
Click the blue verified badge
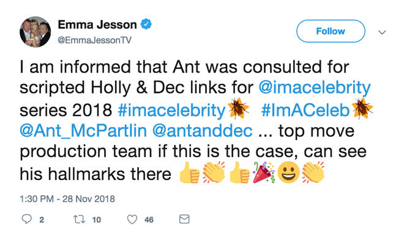click(146, 24)
